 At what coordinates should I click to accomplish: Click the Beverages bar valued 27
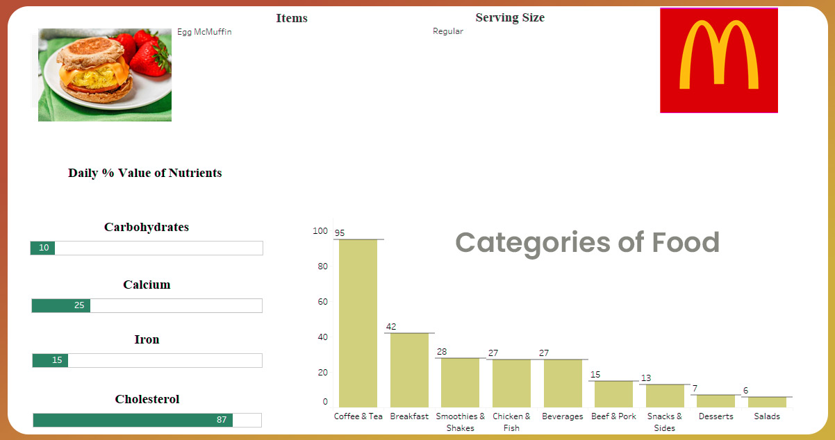[x=563, y=382]
